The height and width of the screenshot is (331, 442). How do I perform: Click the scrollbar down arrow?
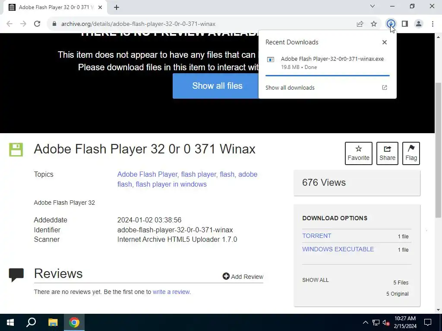tap(439, 310)
